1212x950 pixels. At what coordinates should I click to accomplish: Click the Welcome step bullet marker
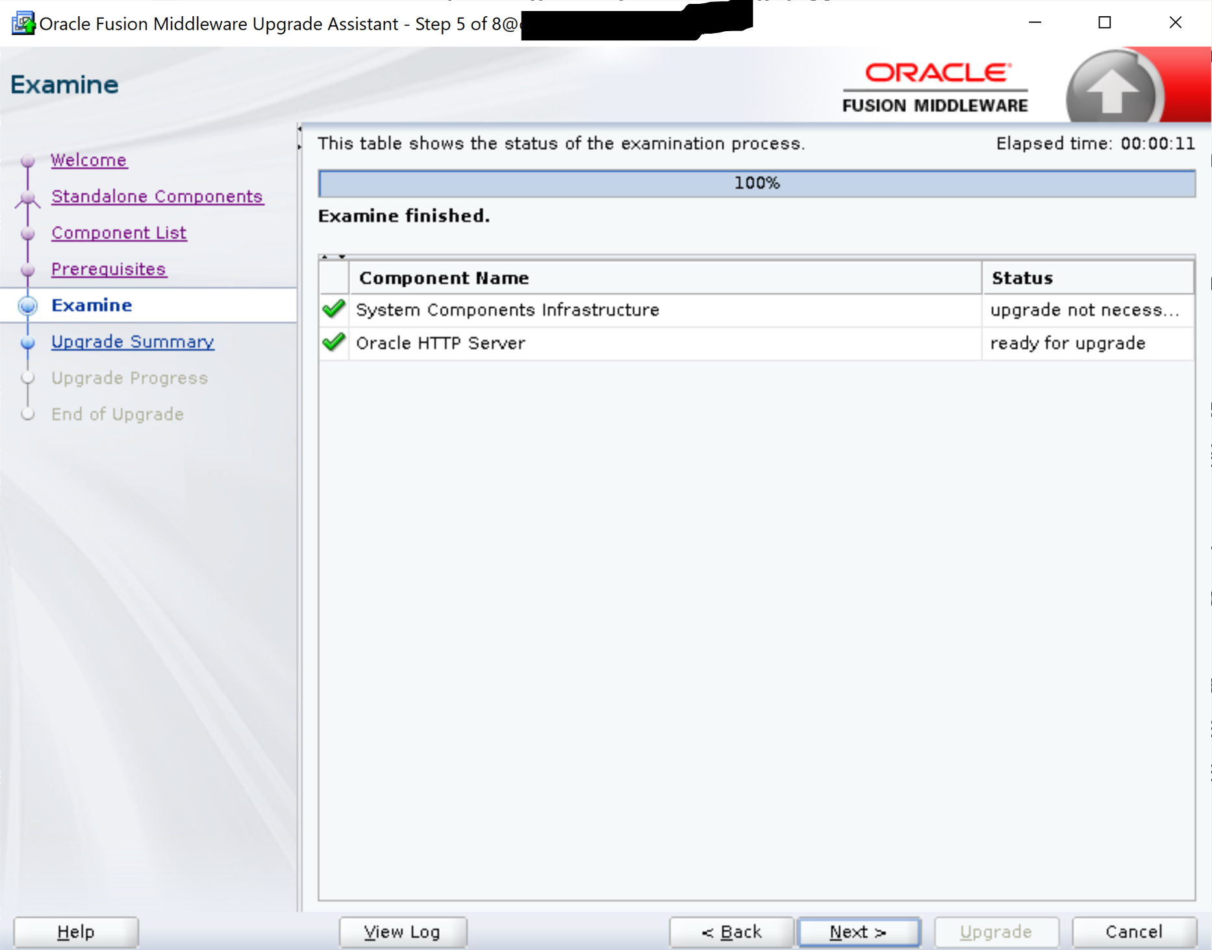tap(27, 160)
